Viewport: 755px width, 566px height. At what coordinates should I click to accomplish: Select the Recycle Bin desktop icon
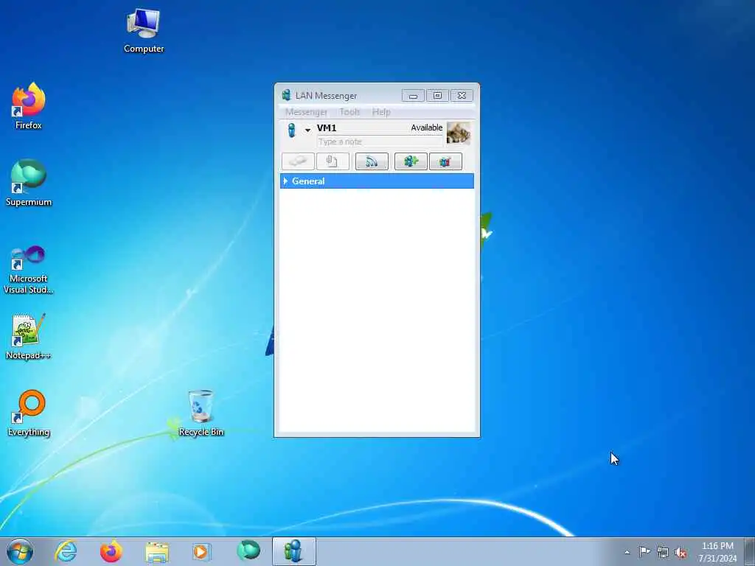tap(201, 413)
